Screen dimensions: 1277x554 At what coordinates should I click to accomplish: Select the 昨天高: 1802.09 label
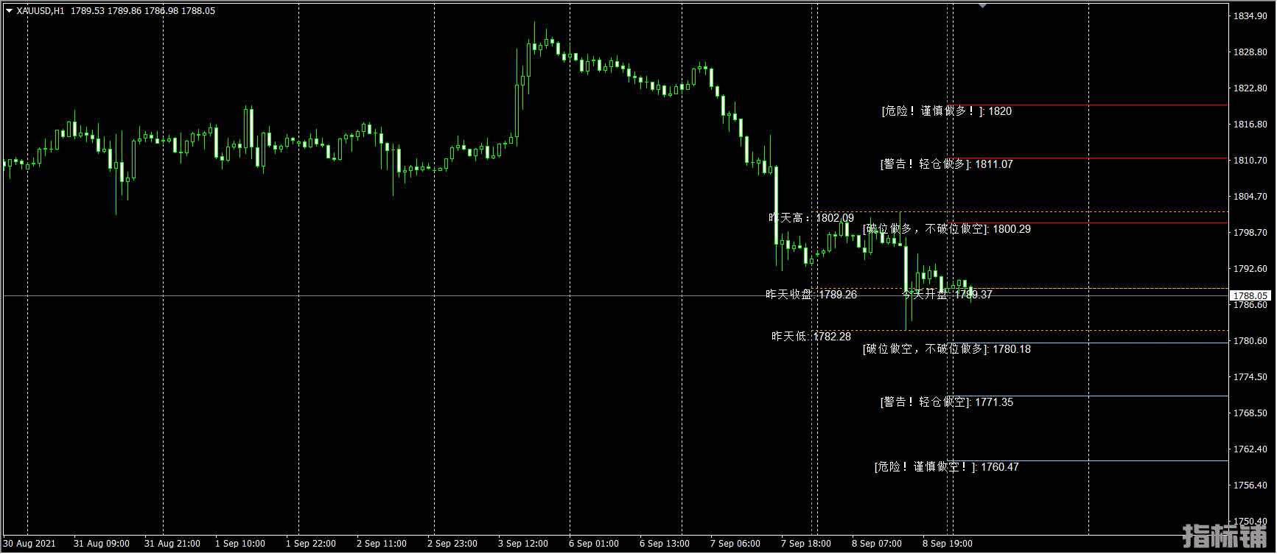point(811,218)
